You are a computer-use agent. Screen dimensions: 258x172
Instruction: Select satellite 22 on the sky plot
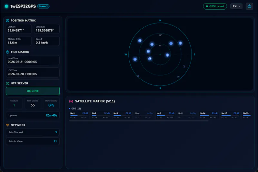(148, 51)
